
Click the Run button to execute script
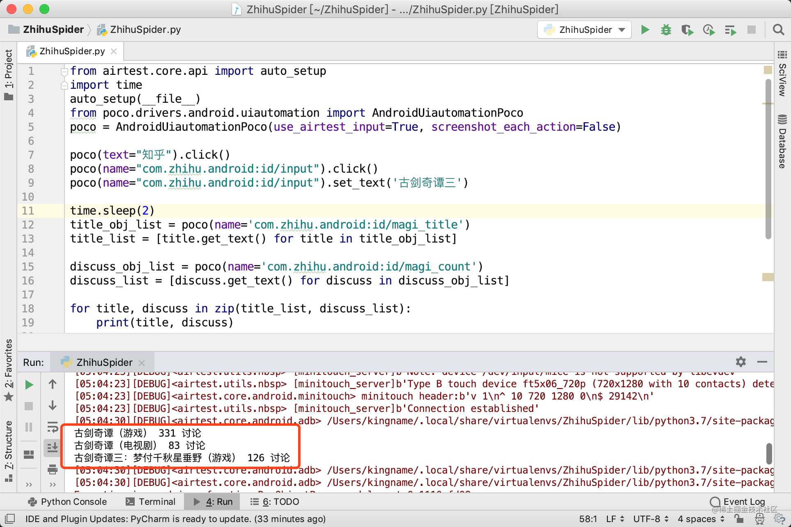(645, 30)
